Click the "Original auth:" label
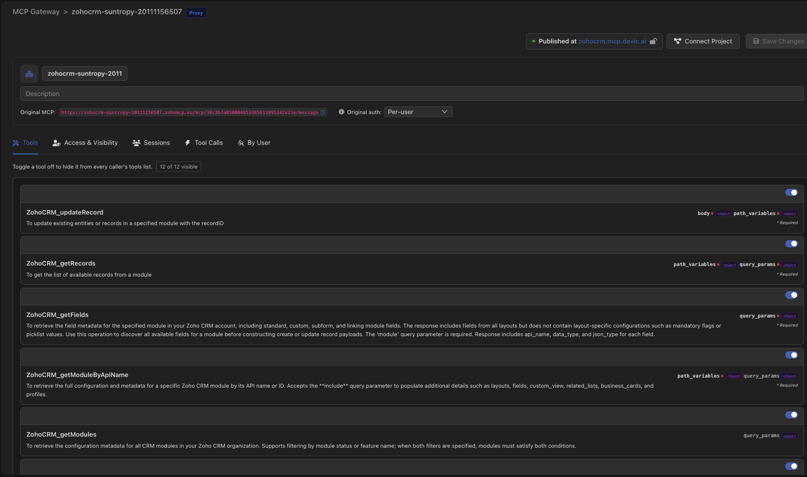Screen dimensions: 807x477 (x=364, y=112)
